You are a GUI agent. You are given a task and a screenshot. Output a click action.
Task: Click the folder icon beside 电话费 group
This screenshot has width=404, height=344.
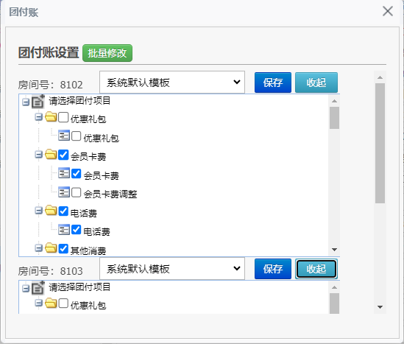click(51, 211)
